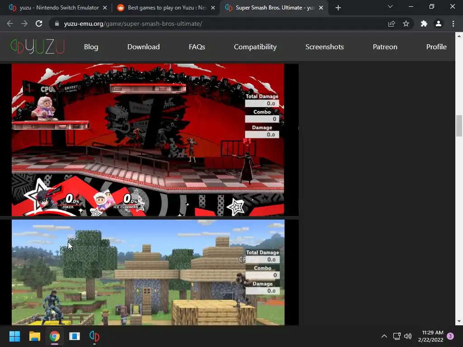Focus the address bar URL
Image resolution: width=463 pixels, height=347 pixels.
[x=133, y=23]
